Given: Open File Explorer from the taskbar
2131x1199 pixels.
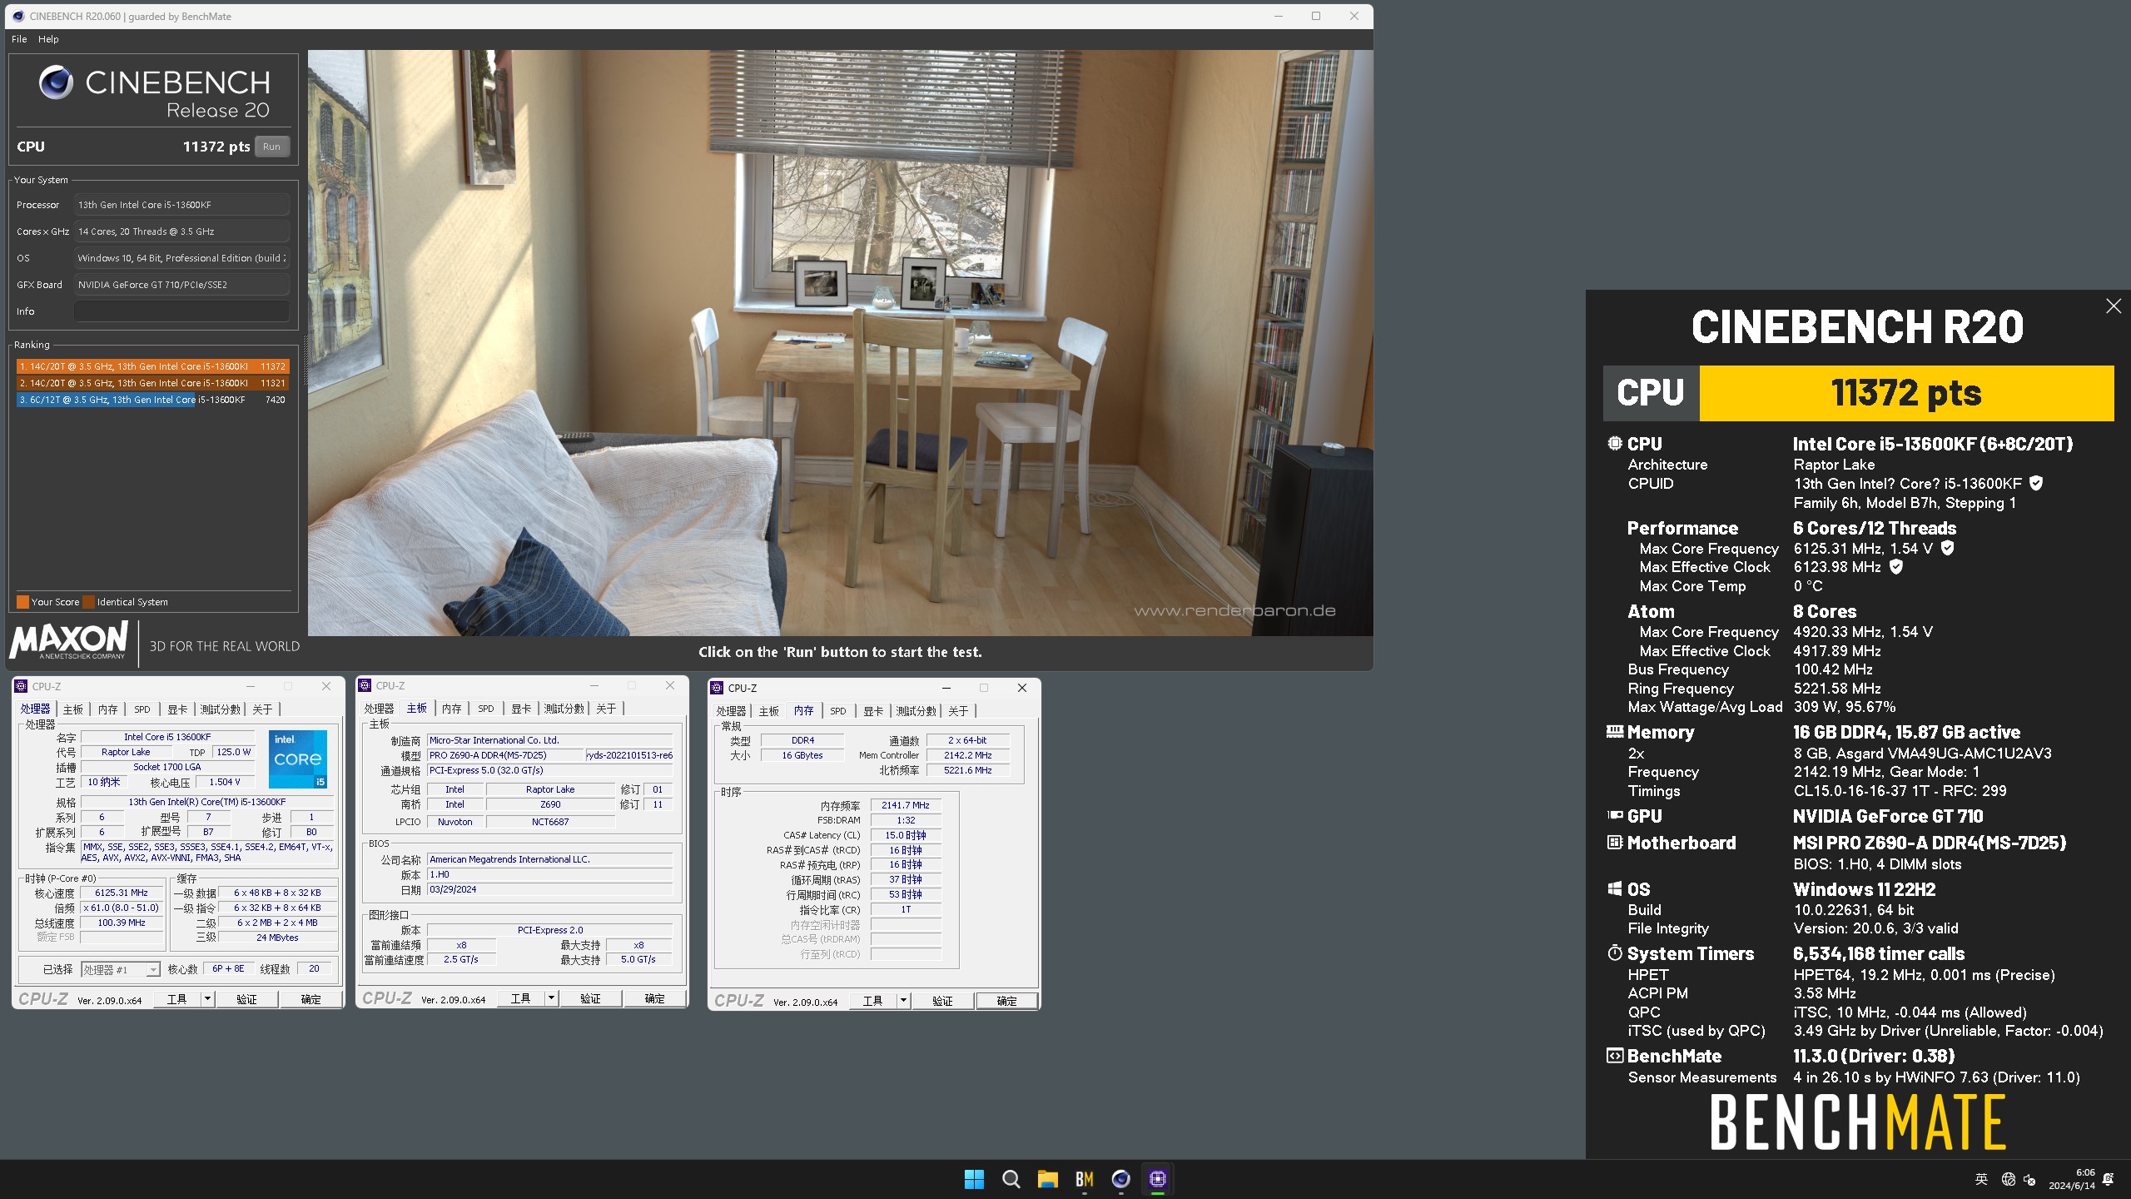Looking at the screenshot, I should coord(1047,1179).
